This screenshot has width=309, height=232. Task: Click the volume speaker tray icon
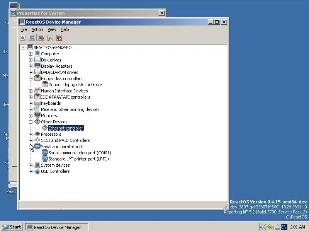(263, 227)
